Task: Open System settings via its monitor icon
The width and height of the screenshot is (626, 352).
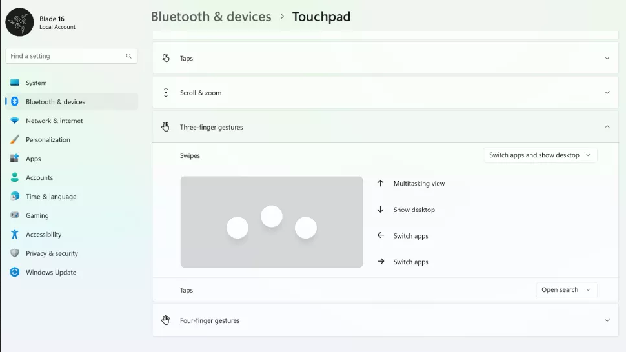Action: 15,83
